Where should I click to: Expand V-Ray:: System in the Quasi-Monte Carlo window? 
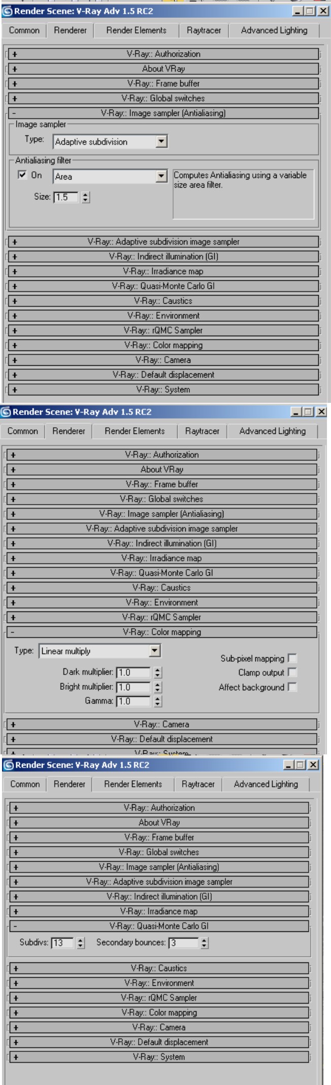point(159,1057)
